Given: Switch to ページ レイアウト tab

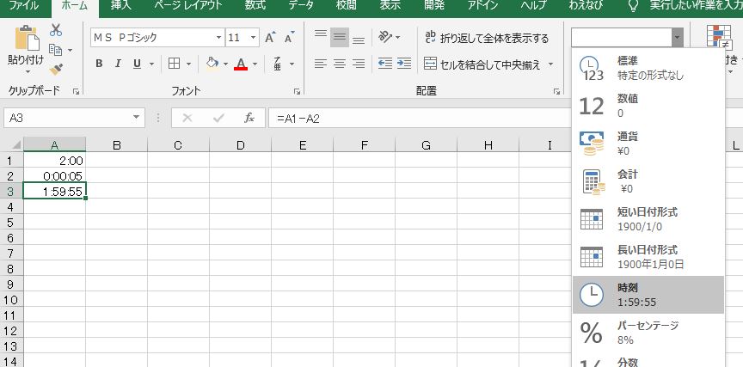Looking at the screenshot, I should 188,6.
